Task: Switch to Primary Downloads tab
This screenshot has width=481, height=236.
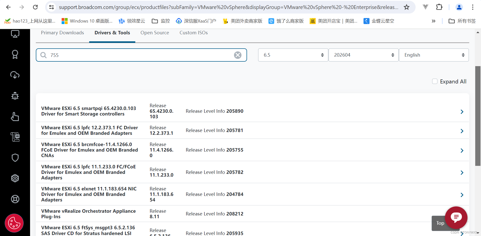Action: [62, 33]
